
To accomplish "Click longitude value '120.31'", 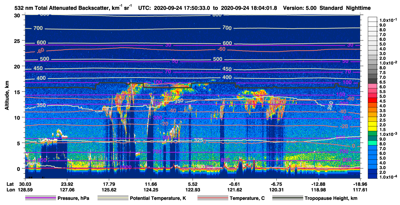I will pos(277,190).
